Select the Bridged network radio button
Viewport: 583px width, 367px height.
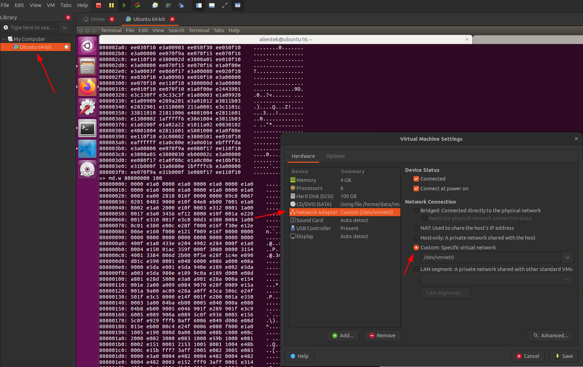point(416,210)
